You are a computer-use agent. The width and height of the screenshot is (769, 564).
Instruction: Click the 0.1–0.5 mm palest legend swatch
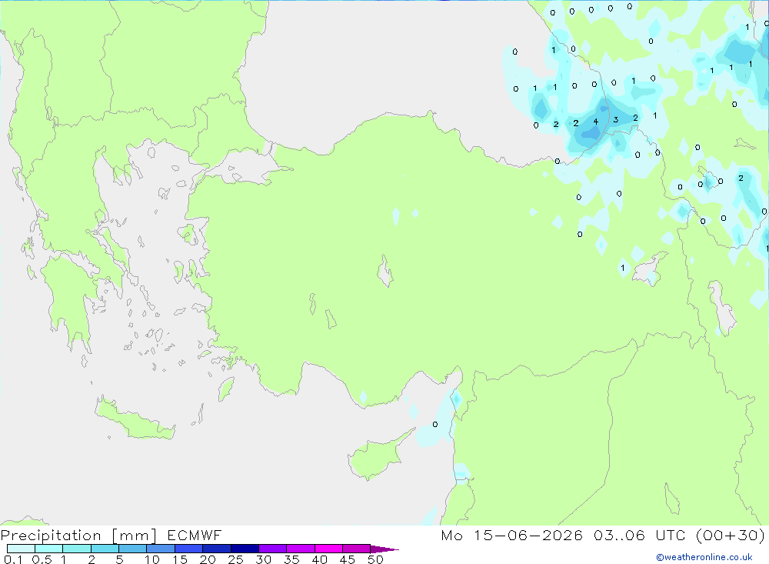tap(21, 549)
